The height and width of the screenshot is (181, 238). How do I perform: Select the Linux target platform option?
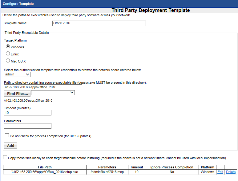(8, 54)
